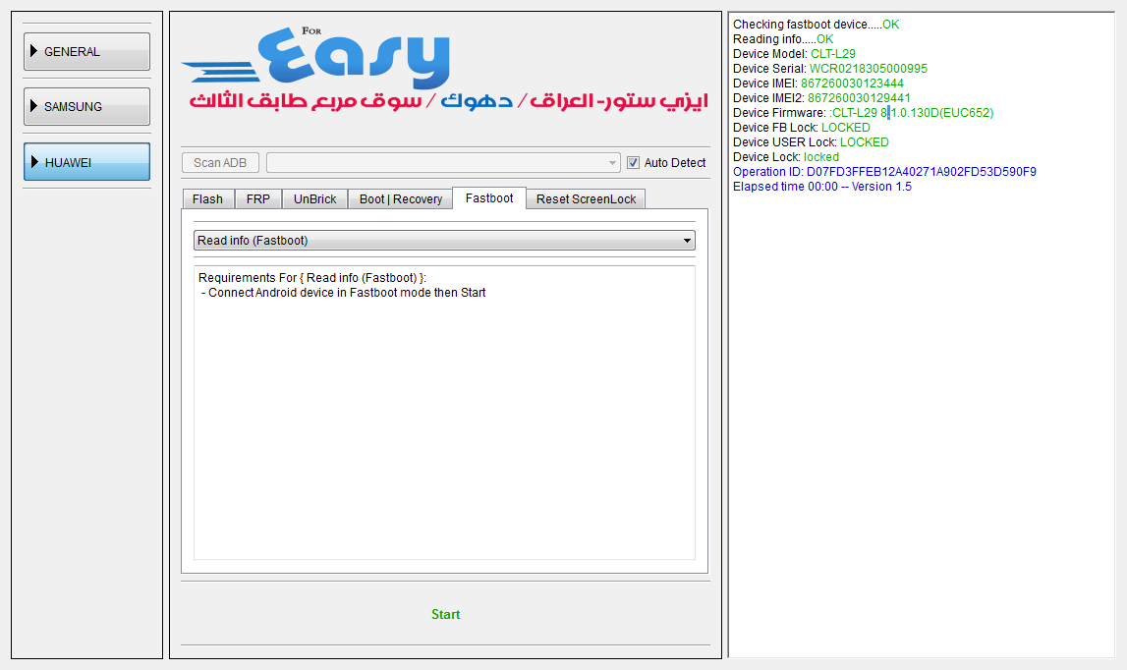Click the Elapsed time Version 1.5 line
This screenshot has height=670, width=1127.
point(822,187)
